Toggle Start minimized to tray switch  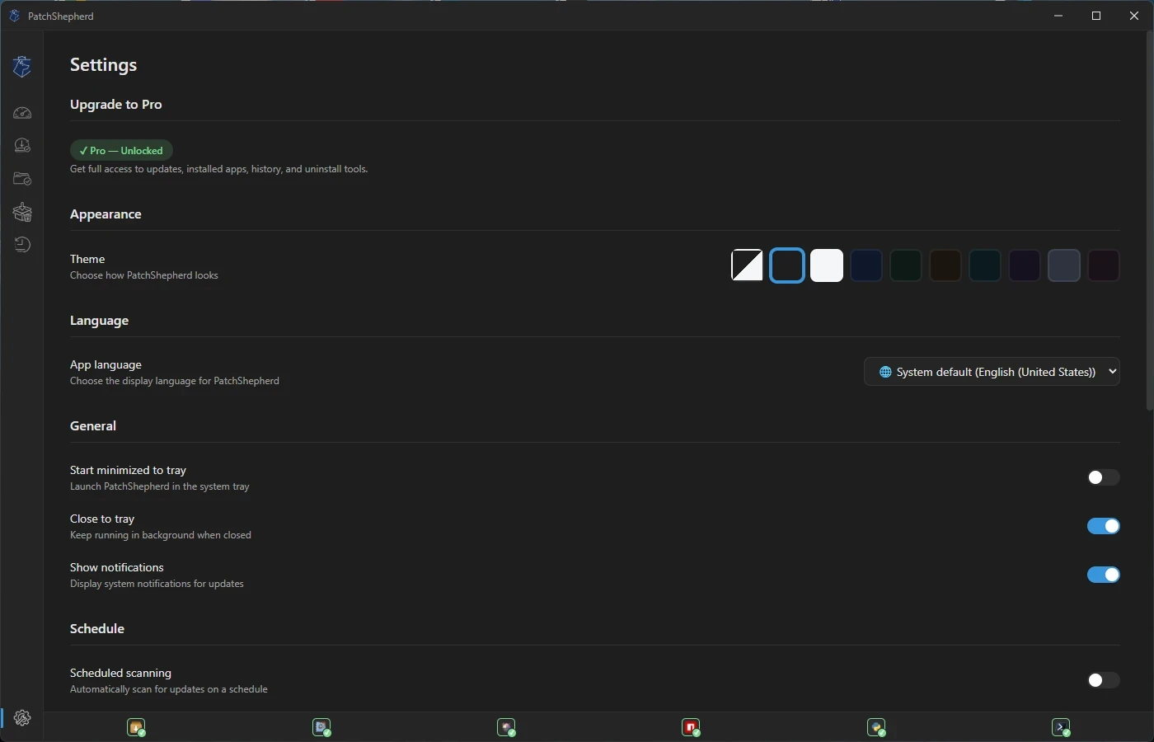click(1103, 477)
